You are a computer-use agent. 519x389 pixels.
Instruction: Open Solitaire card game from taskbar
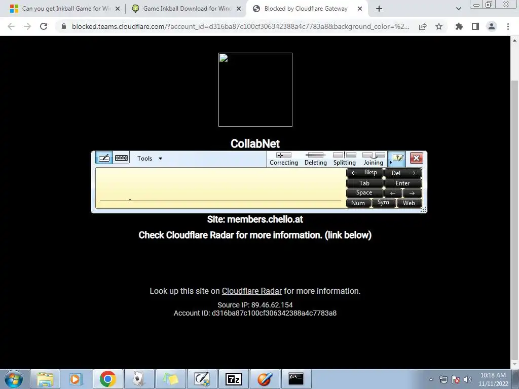coord(139,379)
